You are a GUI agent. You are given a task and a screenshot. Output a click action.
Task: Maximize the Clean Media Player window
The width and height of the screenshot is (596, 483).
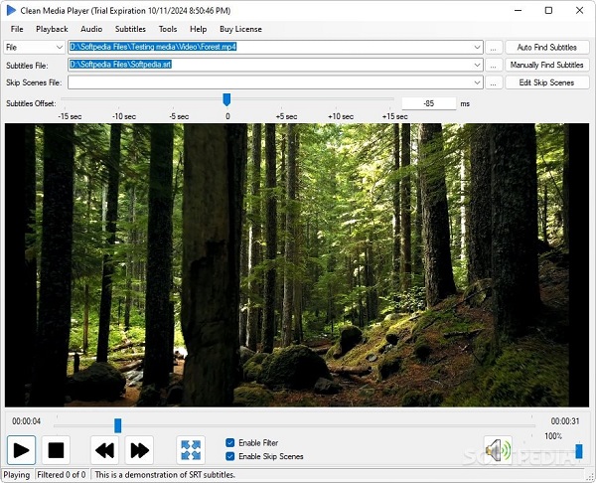click(x=548, y=10)
